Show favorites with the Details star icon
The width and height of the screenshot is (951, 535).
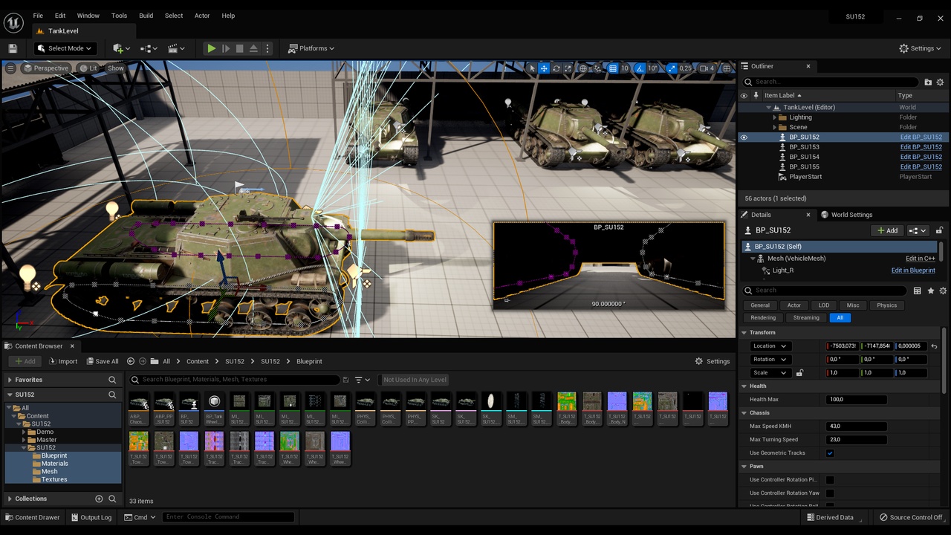point(931,291)
